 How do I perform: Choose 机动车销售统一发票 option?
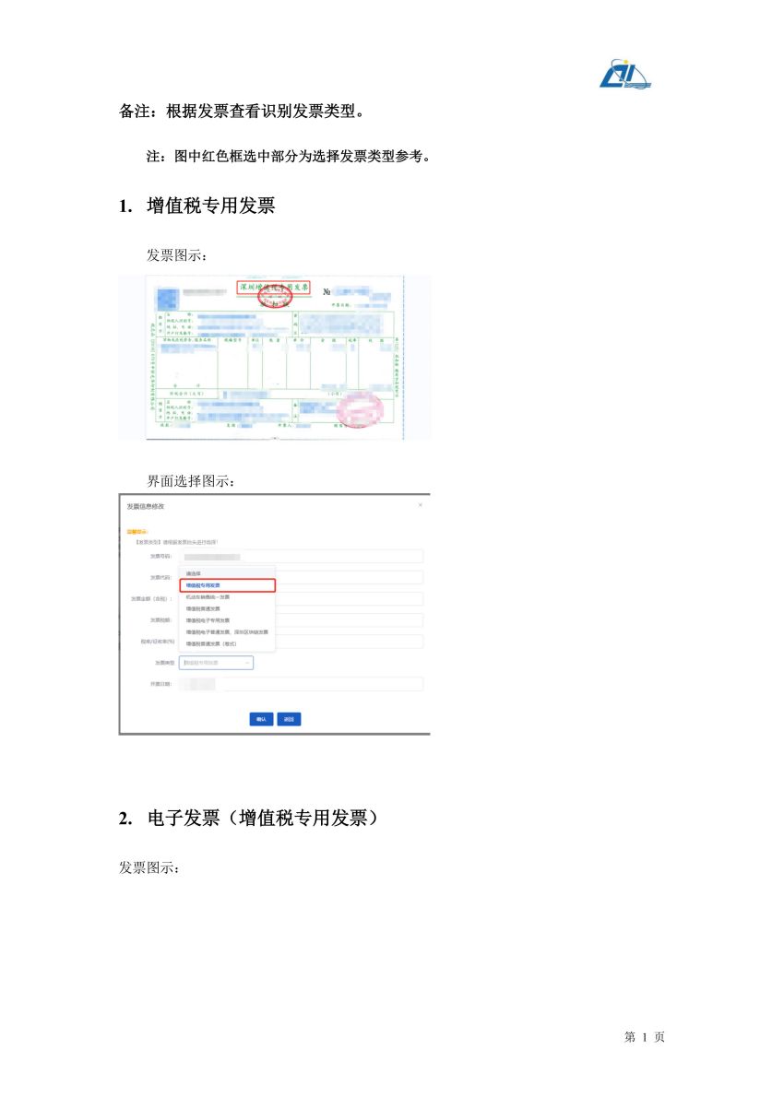(x=227, y=597)
